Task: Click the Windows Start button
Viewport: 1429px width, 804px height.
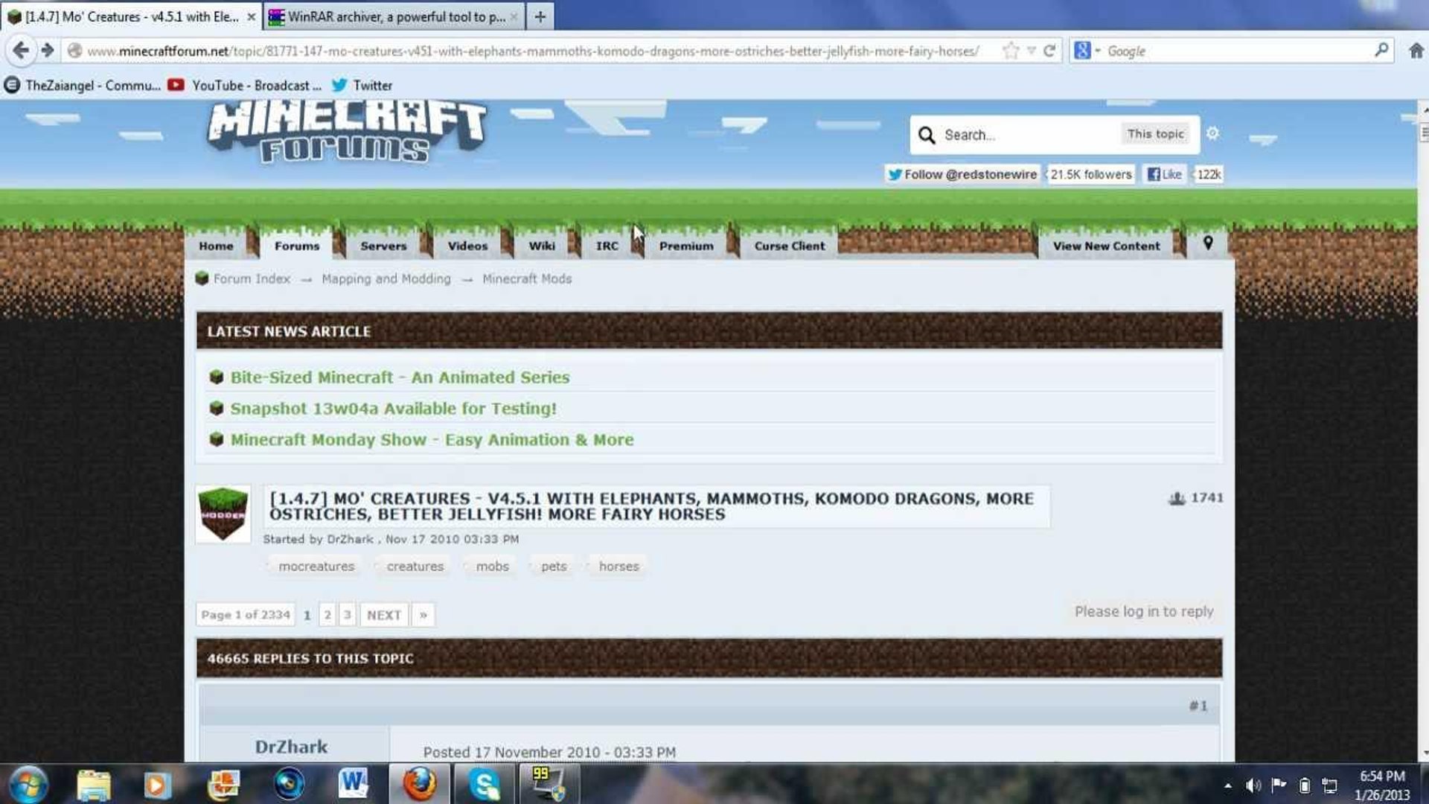Action: [28, 784]
